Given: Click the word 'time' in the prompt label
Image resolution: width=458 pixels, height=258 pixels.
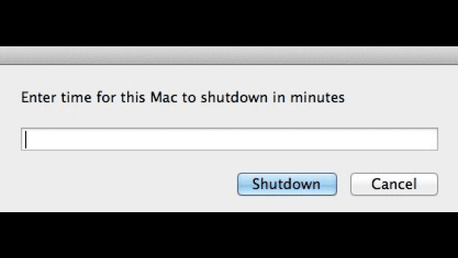Looking at the screenshot, I should pos(76,97).
